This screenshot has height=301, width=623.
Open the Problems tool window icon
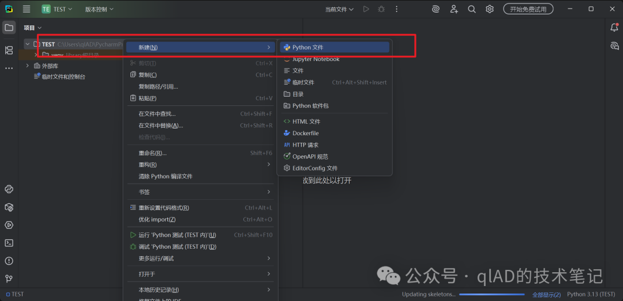pos(9,261)
